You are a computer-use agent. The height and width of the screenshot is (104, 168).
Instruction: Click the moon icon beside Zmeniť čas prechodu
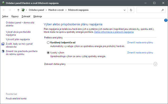[x=3, y=51]
